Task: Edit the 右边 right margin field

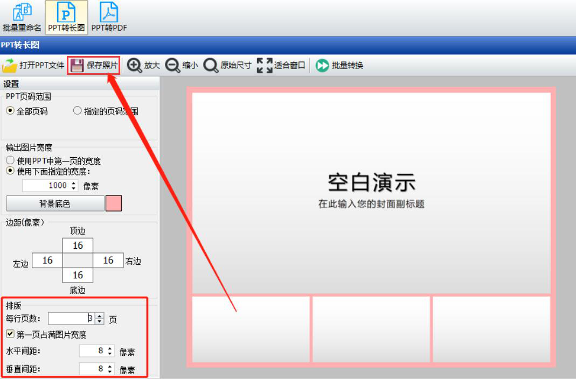Action: (108, 261)
